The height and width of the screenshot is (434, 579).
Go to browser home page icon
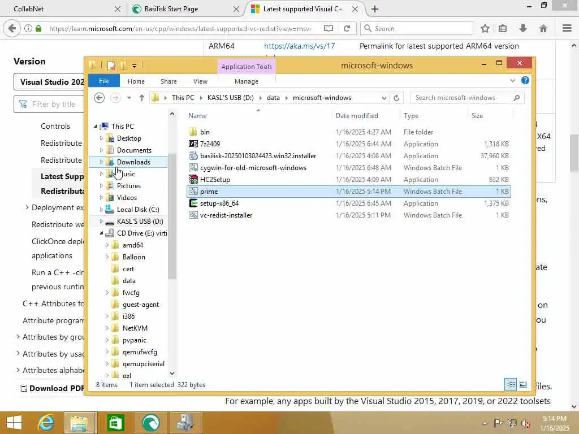coord(543,28)
